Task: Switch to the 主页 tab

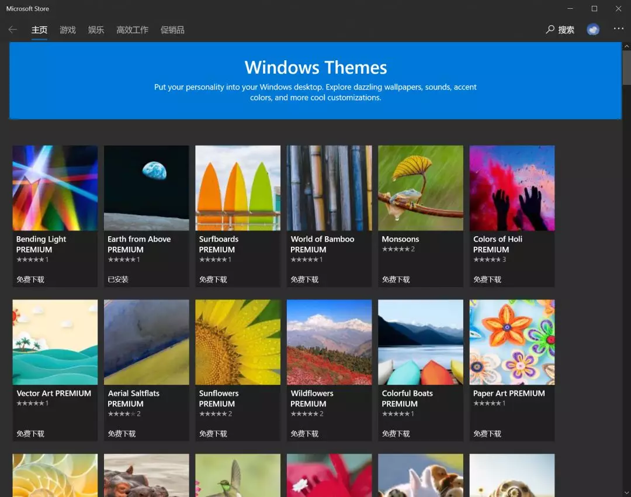Action: (x=40, y=30)
